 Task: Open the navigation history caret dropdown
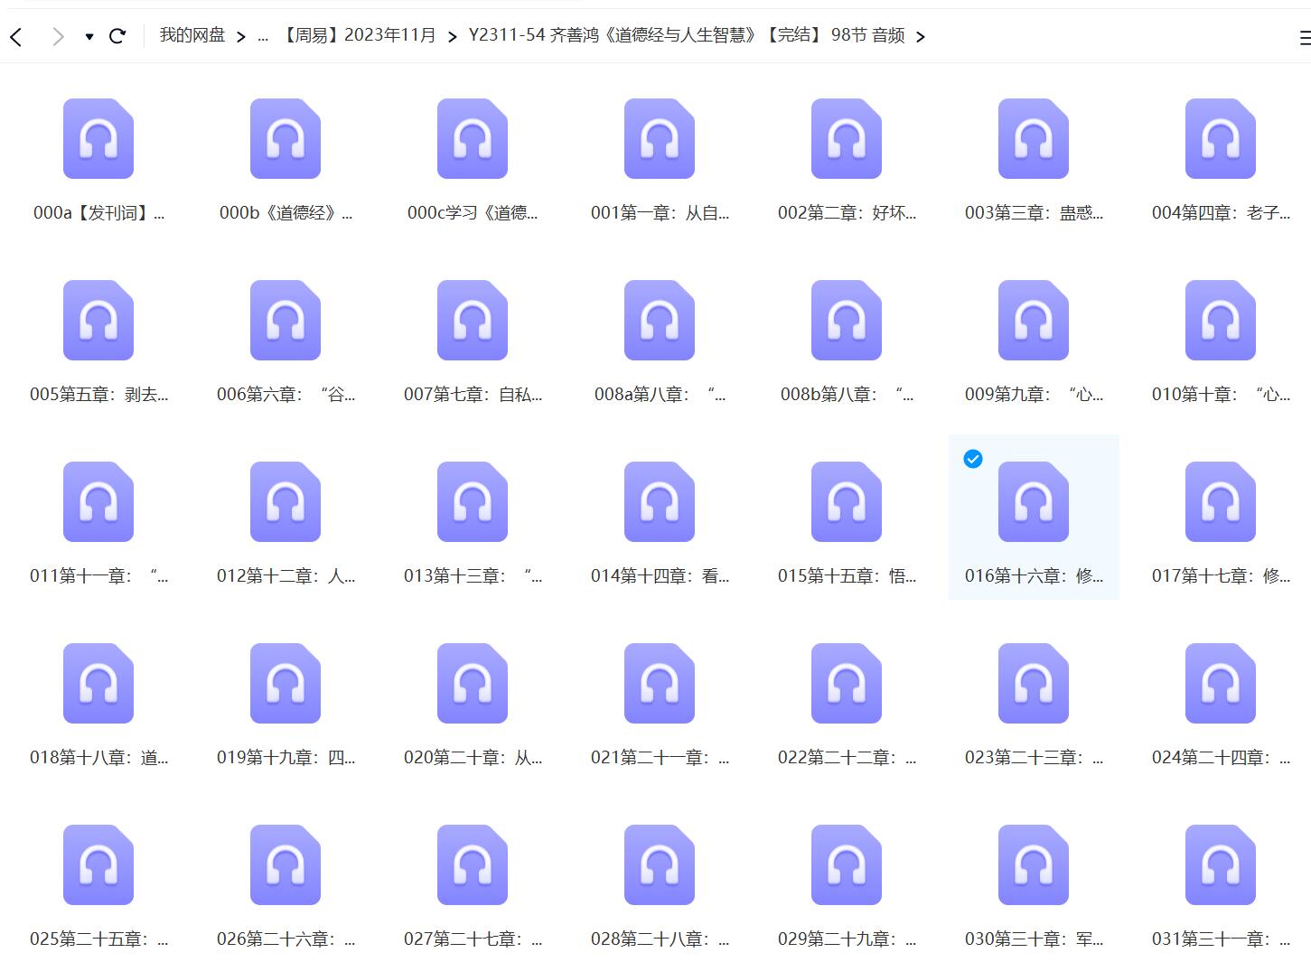tap(88, 35)
